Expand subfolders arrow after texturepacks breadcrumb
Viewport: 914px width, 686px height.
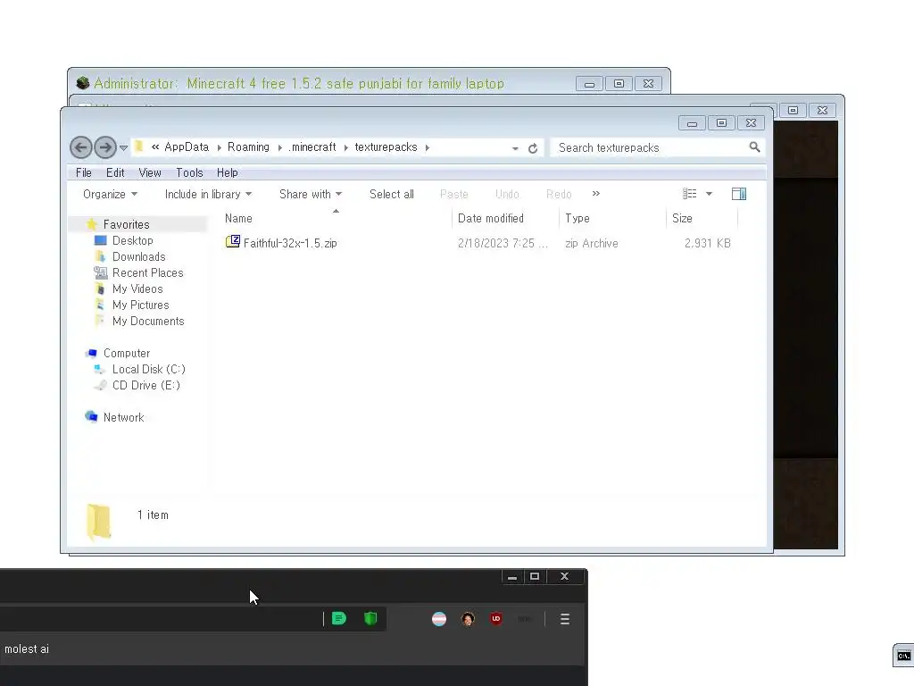(428, 147)
